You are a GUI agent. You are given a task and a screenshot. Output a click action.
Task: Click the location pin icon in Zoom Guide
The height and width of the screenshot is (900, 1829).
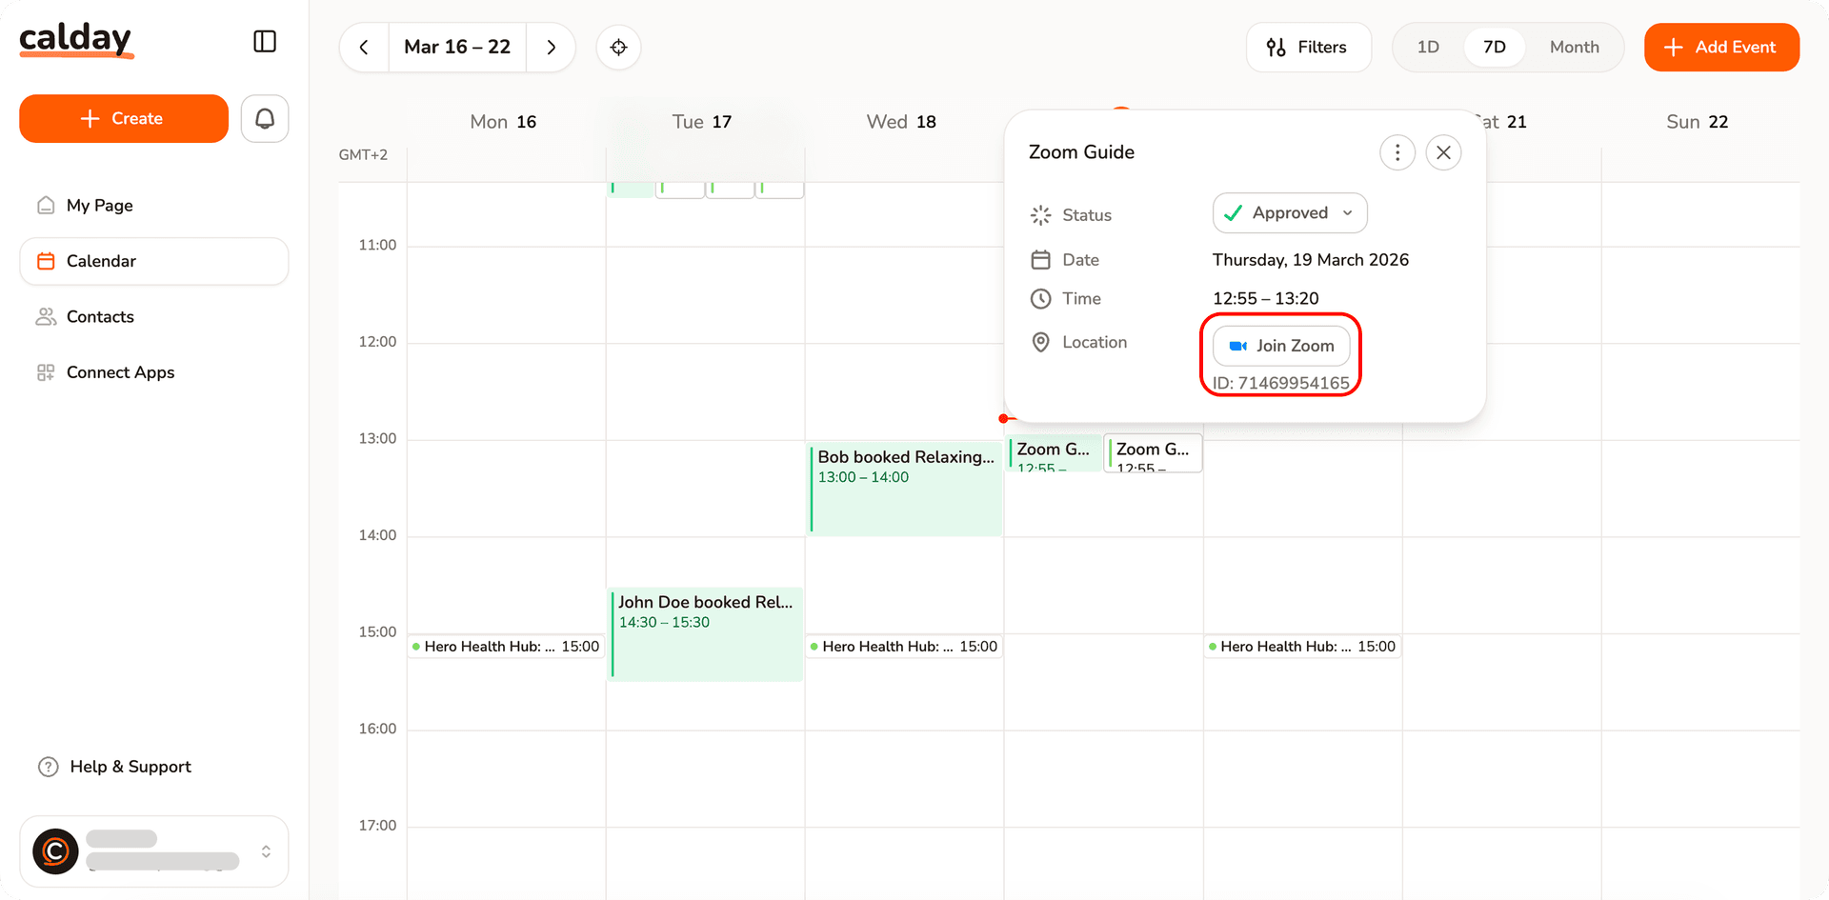pos(1040,342)
